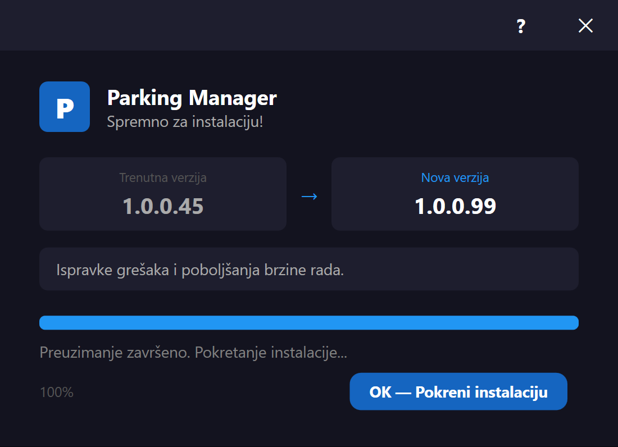Click the empty dark title bar area
The width and height of the screenshot is (618, 447).
[252, 25]
